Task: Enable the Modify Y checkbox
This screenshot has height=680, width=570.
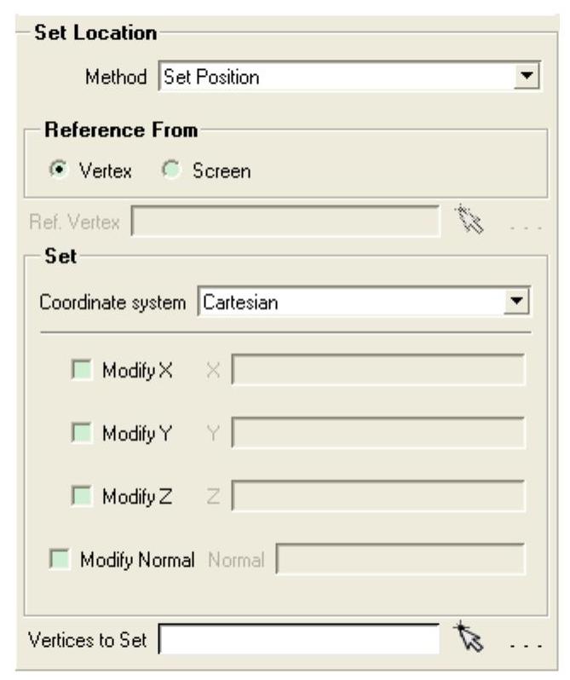Action: [82, 433]
